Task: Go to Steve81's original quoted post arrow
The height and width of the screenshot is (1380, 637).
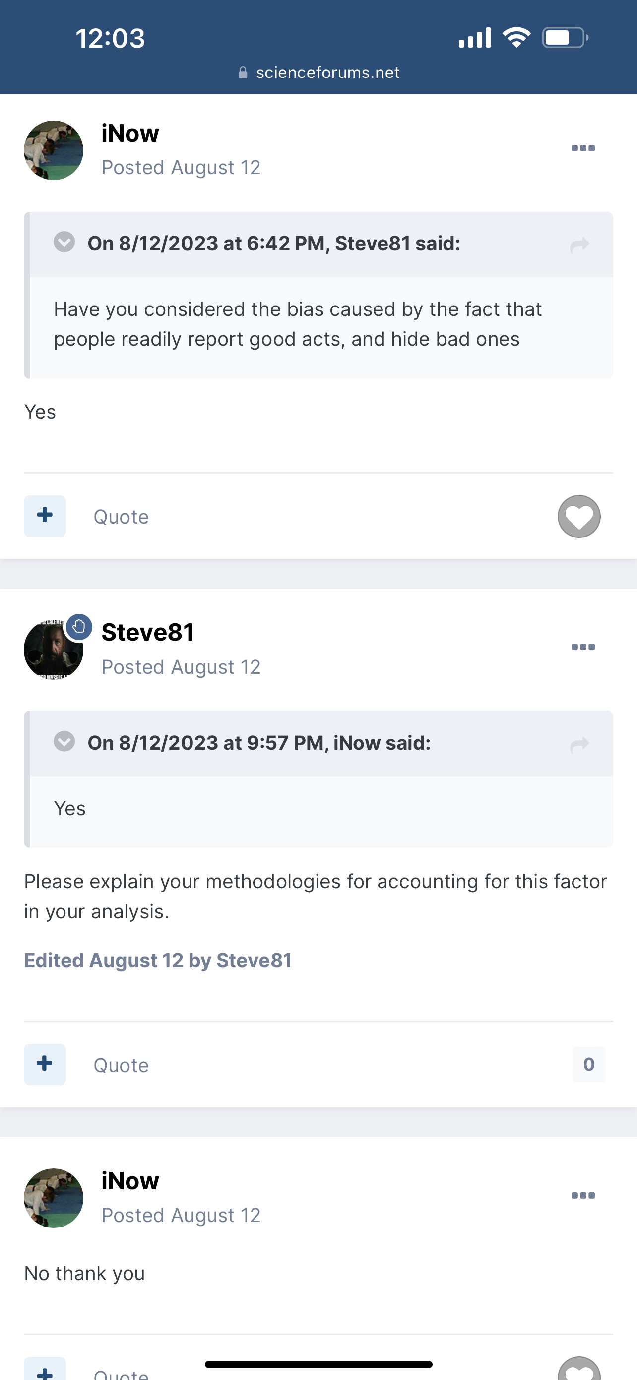Action: (x=580, y=245)
